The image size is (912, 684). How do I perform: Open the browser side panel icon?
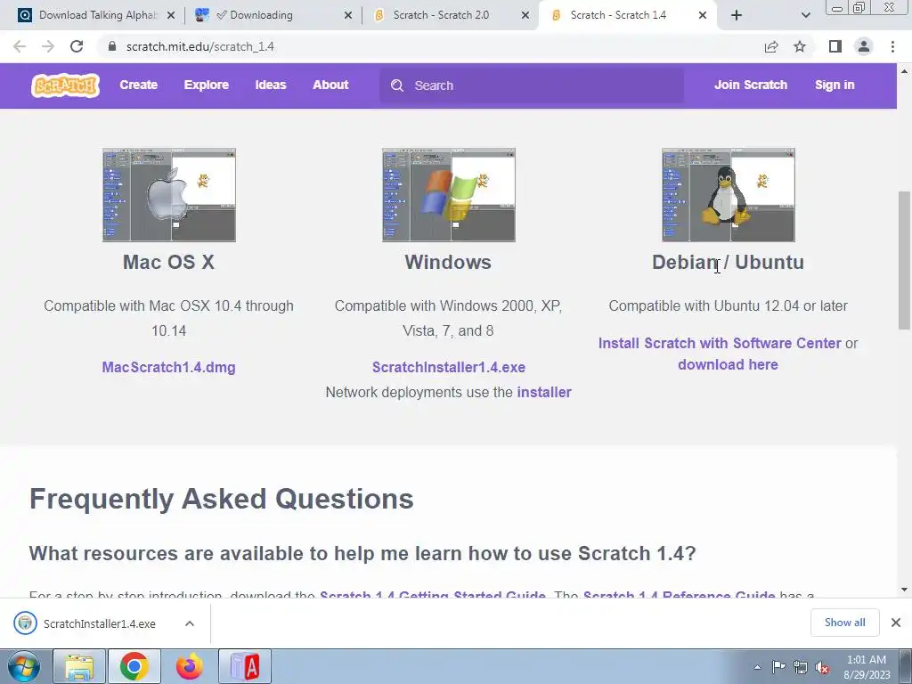835,46
